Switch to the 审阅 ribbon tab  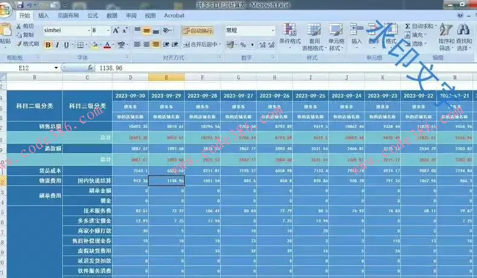click(131, 16)
